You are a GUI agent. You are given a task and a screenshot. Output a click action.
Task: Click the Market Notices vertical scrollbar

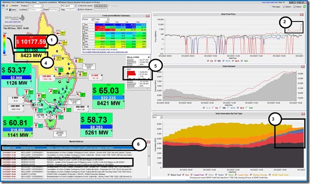149,161
